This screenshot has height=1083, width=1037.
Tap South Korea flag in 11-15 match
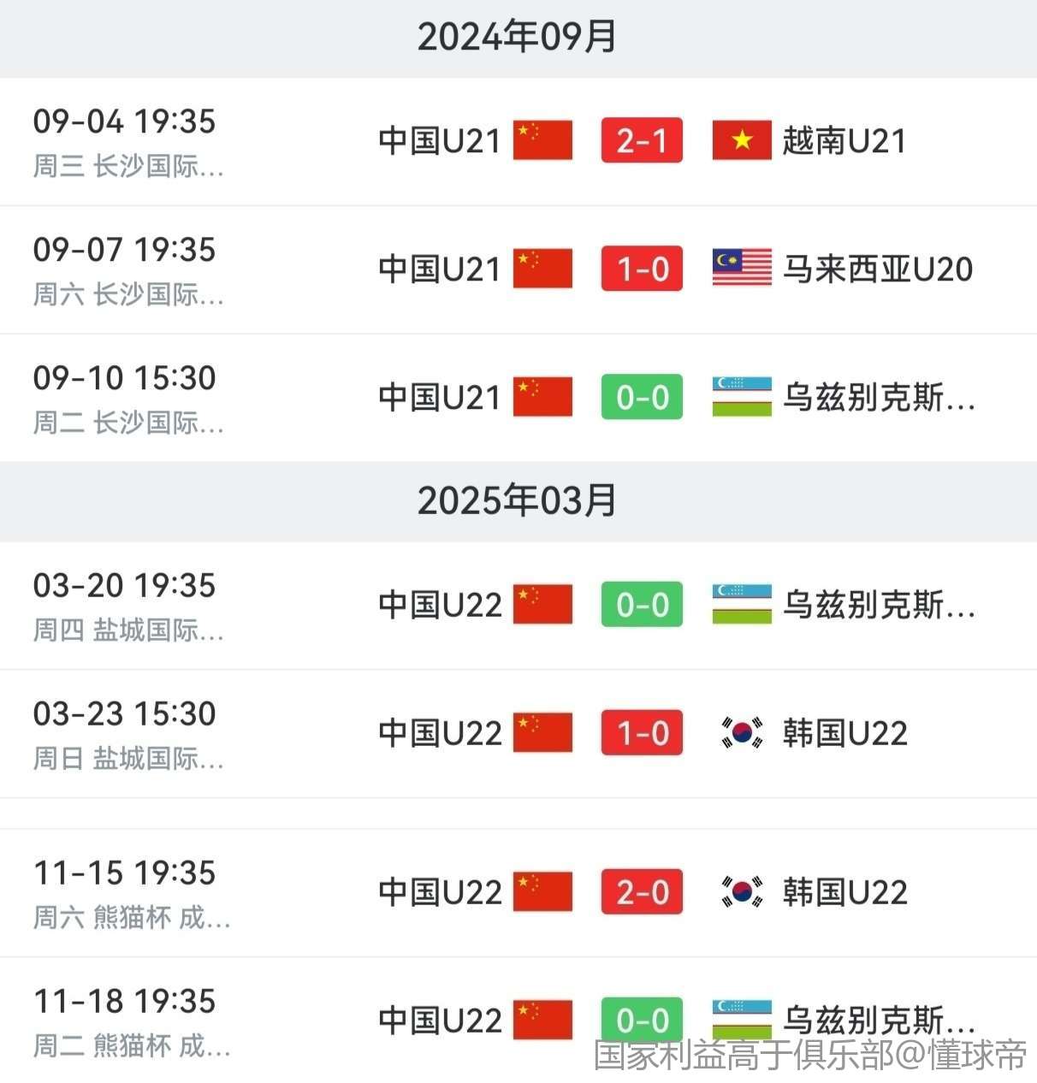[x=741, y=892]
